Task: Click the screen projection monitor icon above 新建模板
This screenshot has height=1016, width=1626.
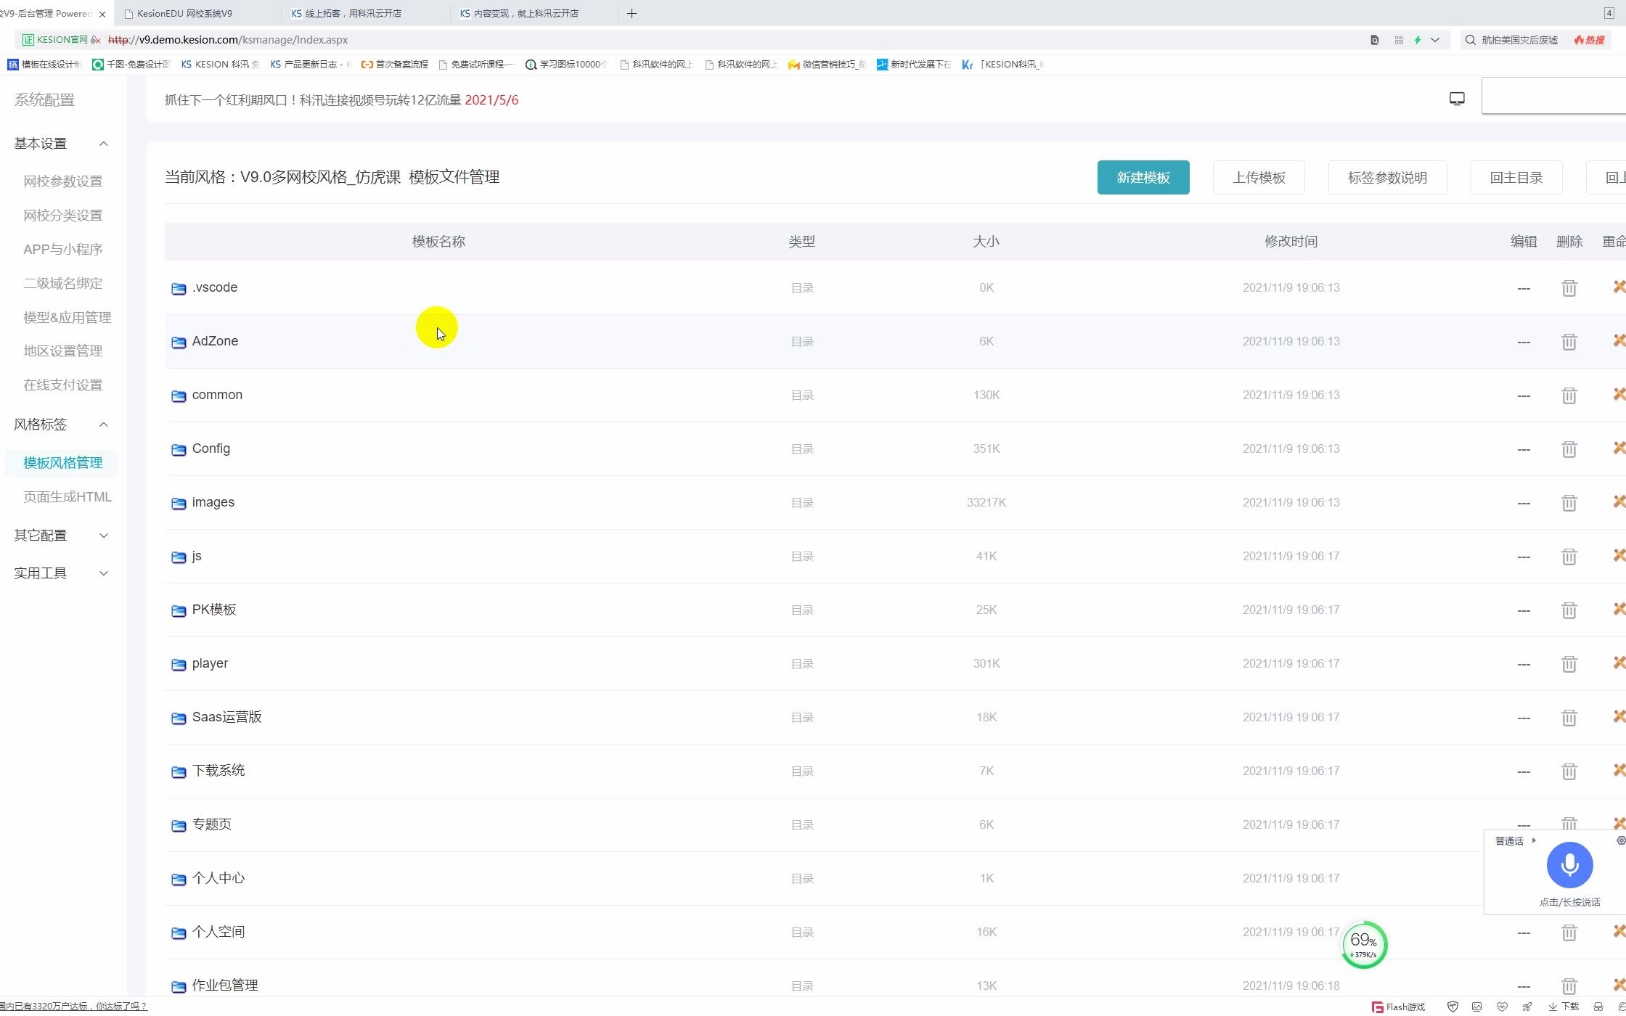Action: [1457, 97]
